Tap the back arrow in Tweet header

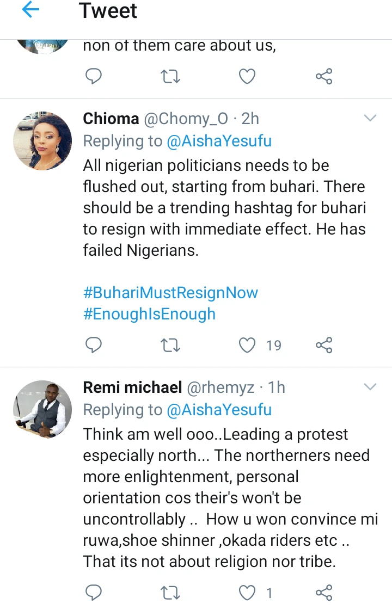tap(31, 11)
